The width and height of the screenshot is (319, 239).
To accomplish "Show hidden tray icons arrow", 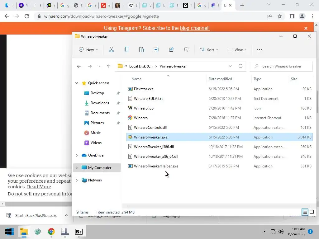I will coord(264,232).
